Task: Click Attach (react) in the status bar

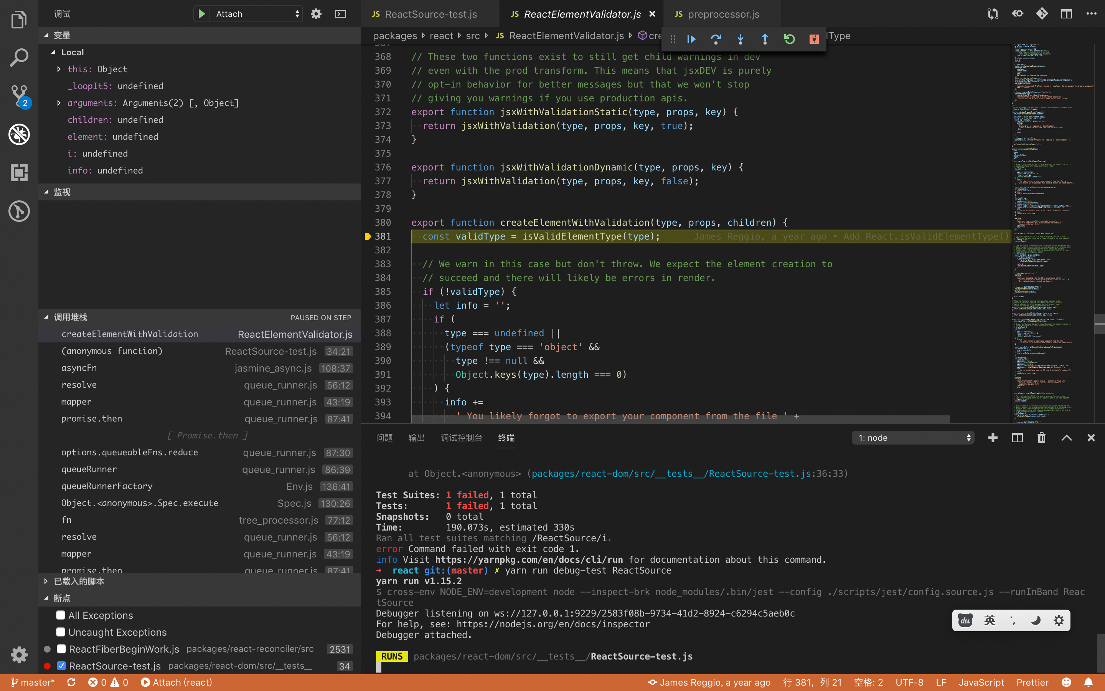Action: click(x=176, y=682)
